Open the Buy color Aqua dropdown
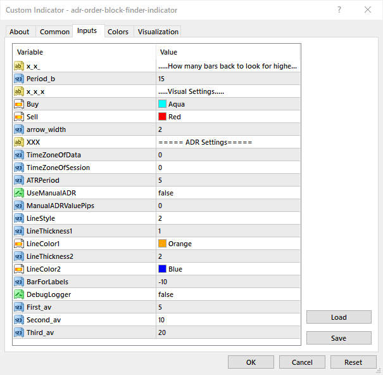Viewport: 383px width, 375px height. (x=228, y=104)
